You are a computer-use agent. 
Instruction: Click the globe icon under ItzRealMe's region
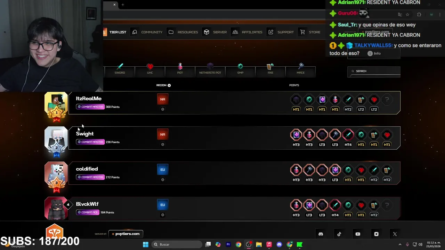coord(162,109)
